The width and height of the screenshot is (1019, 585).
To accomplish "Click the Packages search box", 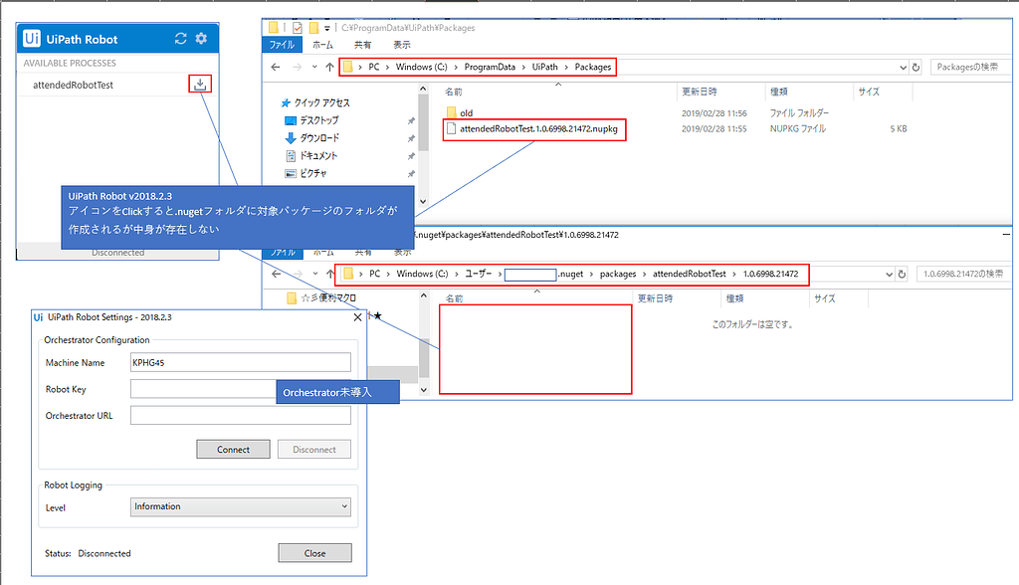I will (x=971, y=67).
